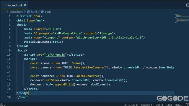Screen dimensions: 189x106
Task: Change CRLF line ending setting
Action: 169,105
